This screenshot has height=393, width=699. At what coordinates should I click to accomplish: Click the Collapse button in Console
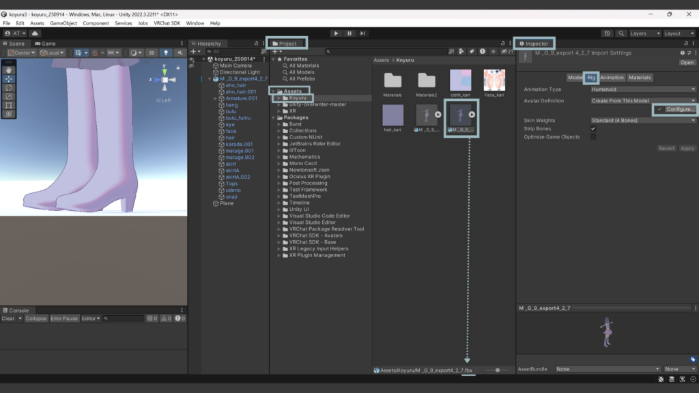[x=36, y=319]
